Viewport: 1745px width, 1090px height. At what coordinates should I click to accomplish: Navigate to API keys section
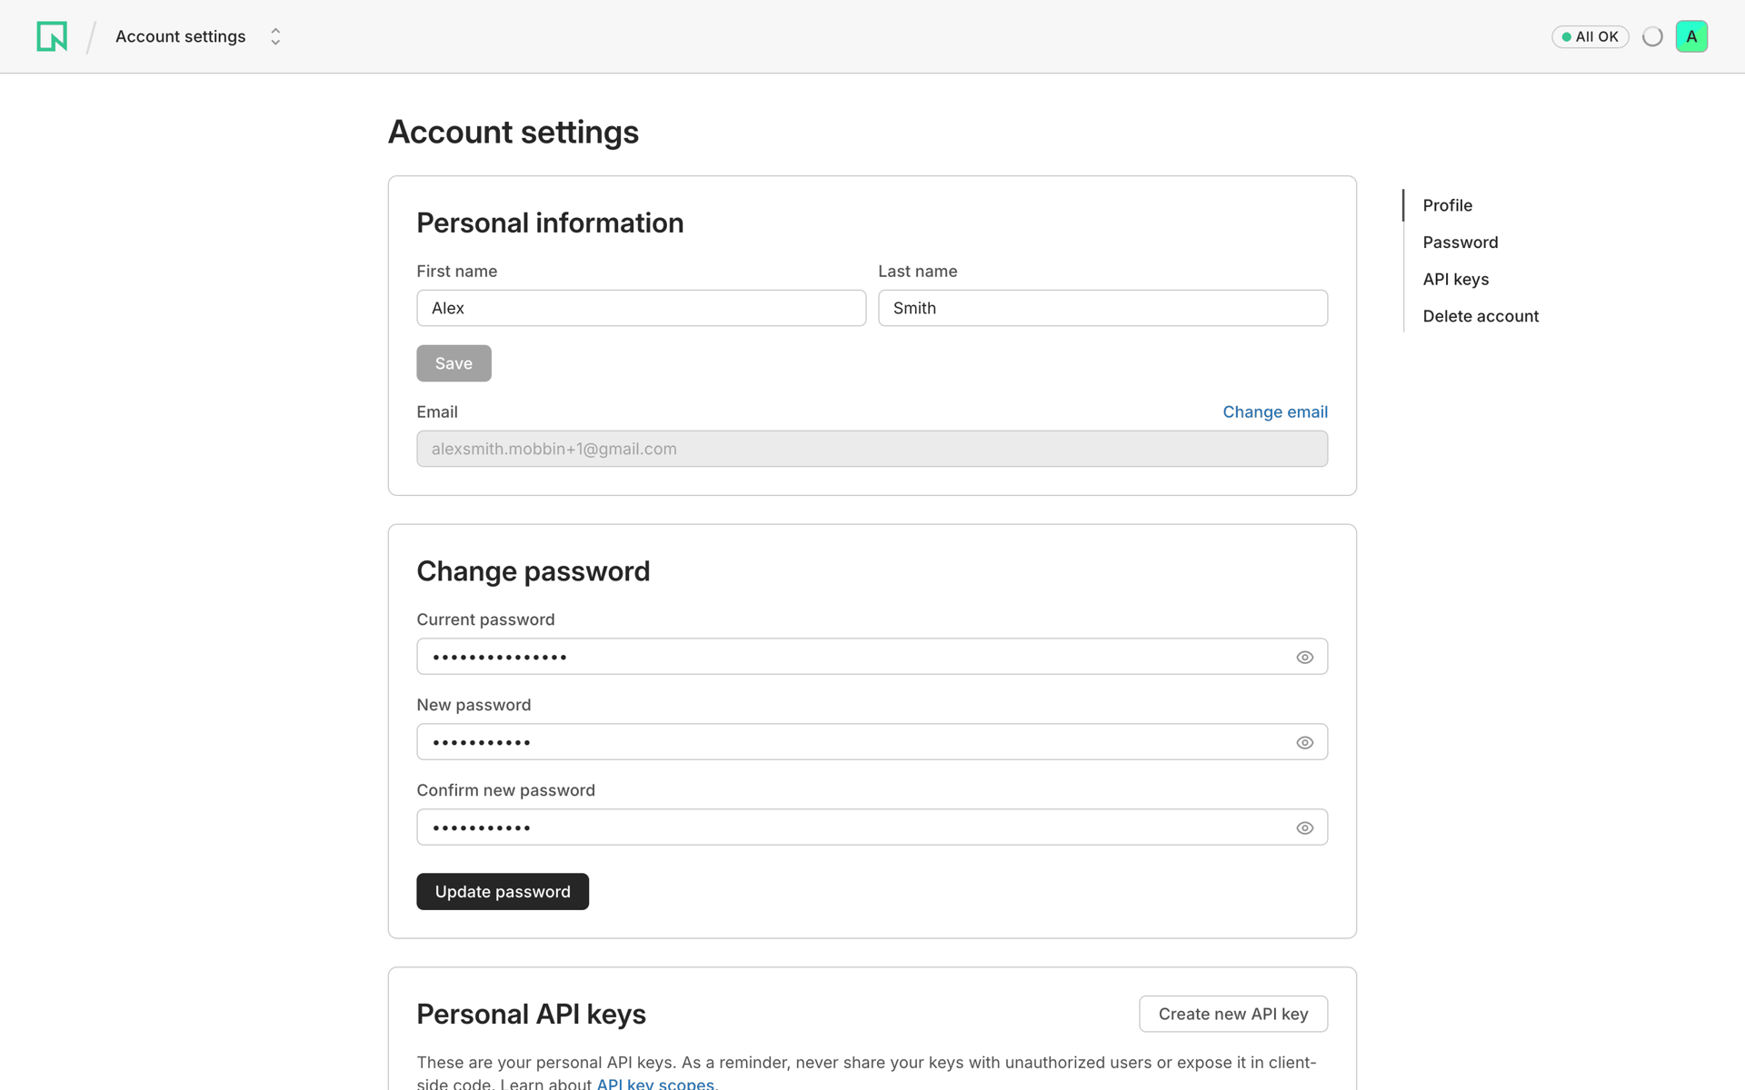(1455, 279)
